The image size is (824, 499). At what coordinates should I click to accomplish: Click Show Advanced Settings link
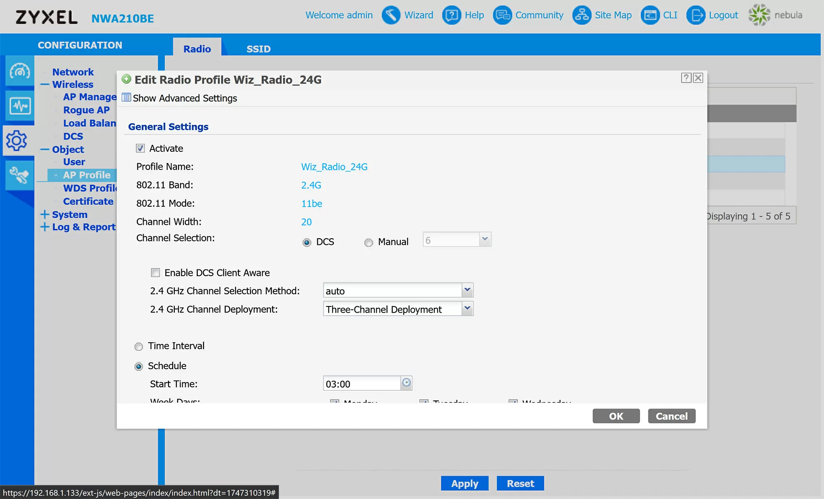(185, 98)
